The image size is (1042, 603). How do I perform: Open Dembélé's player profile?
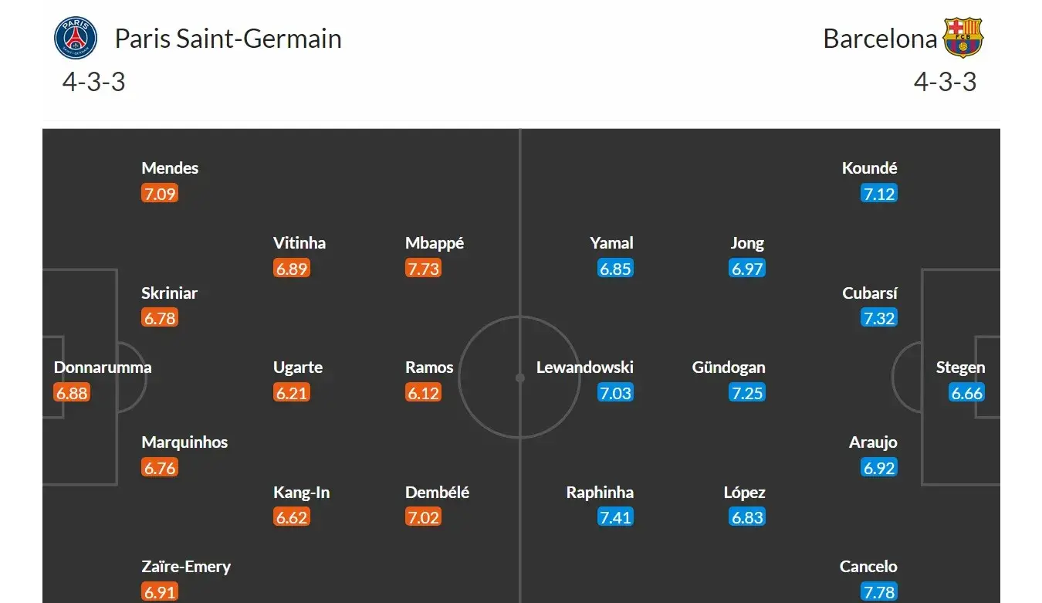[437, 493]
